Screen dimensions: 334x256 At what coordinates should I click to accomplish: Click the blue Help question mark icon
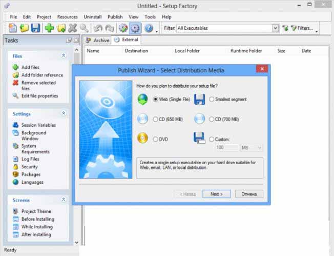149,28
